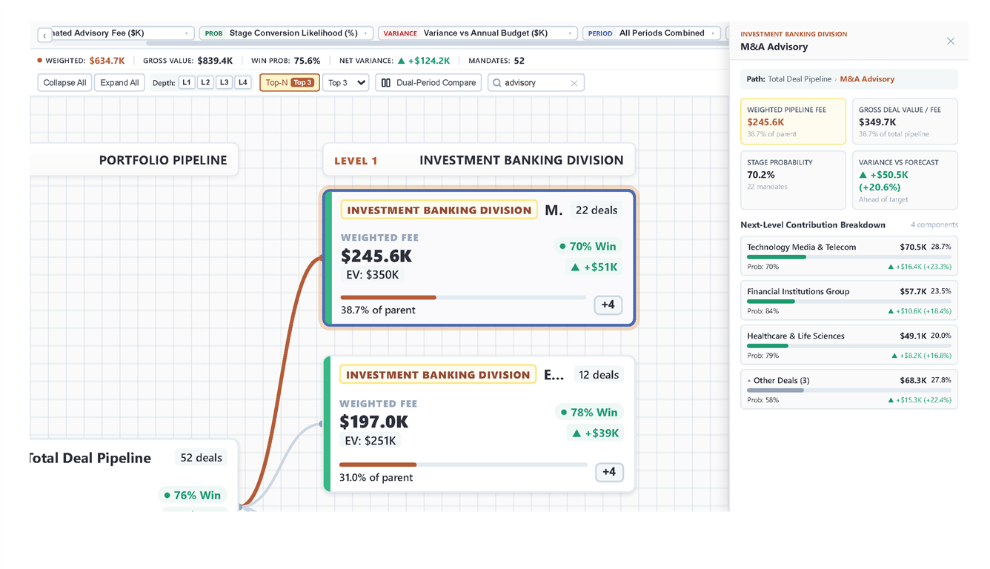Set depth to L4

click(242, 83)
